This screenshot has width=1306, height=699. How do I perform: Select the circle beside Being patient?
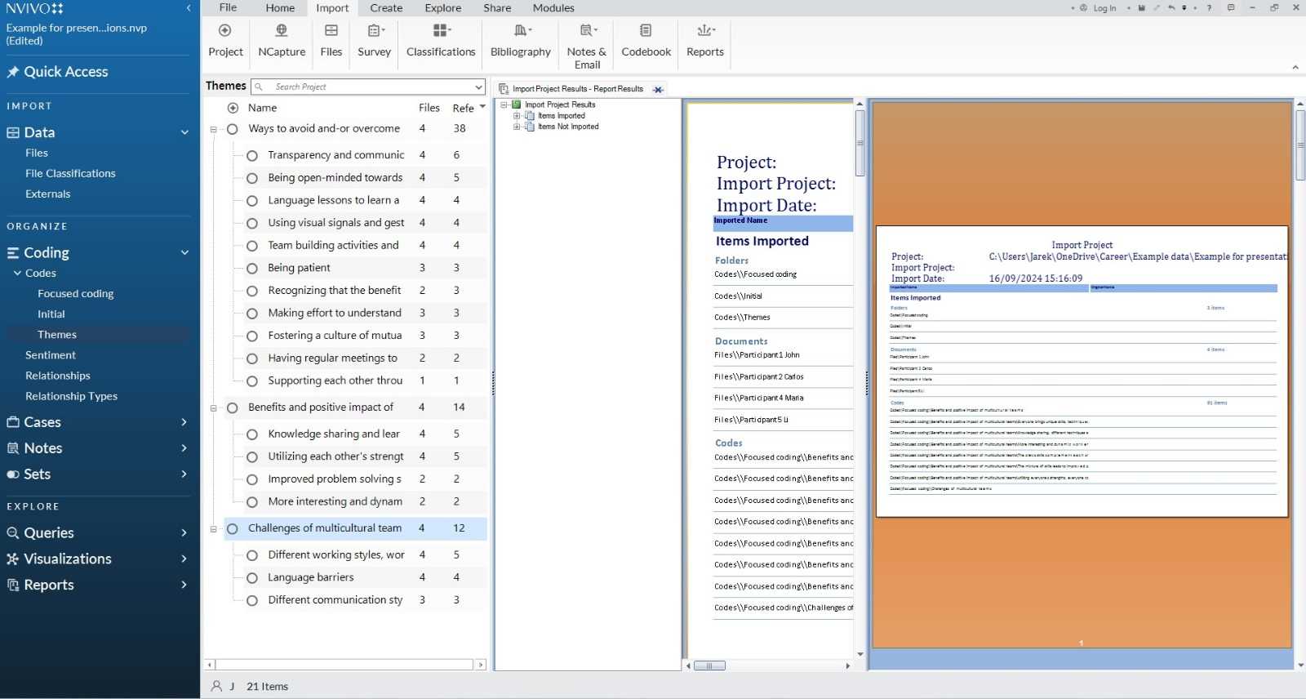pos(252,268)
